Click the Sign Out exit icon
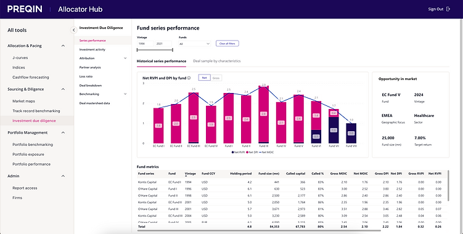The image size is (463, 234). (x=448, y=9)
